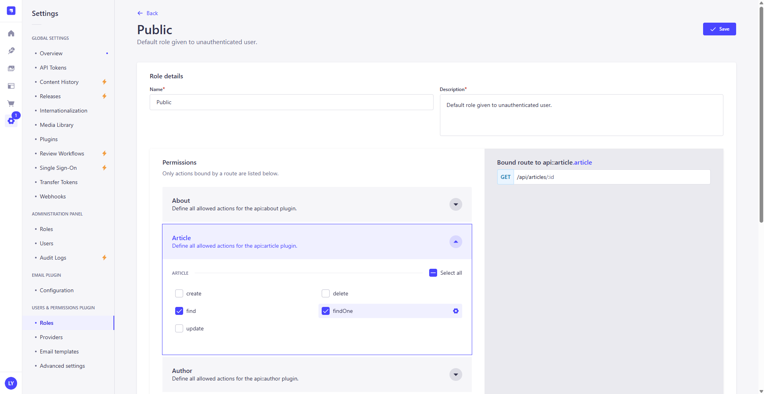
Task: Go Back to roles list
Action: click(148, 13)
